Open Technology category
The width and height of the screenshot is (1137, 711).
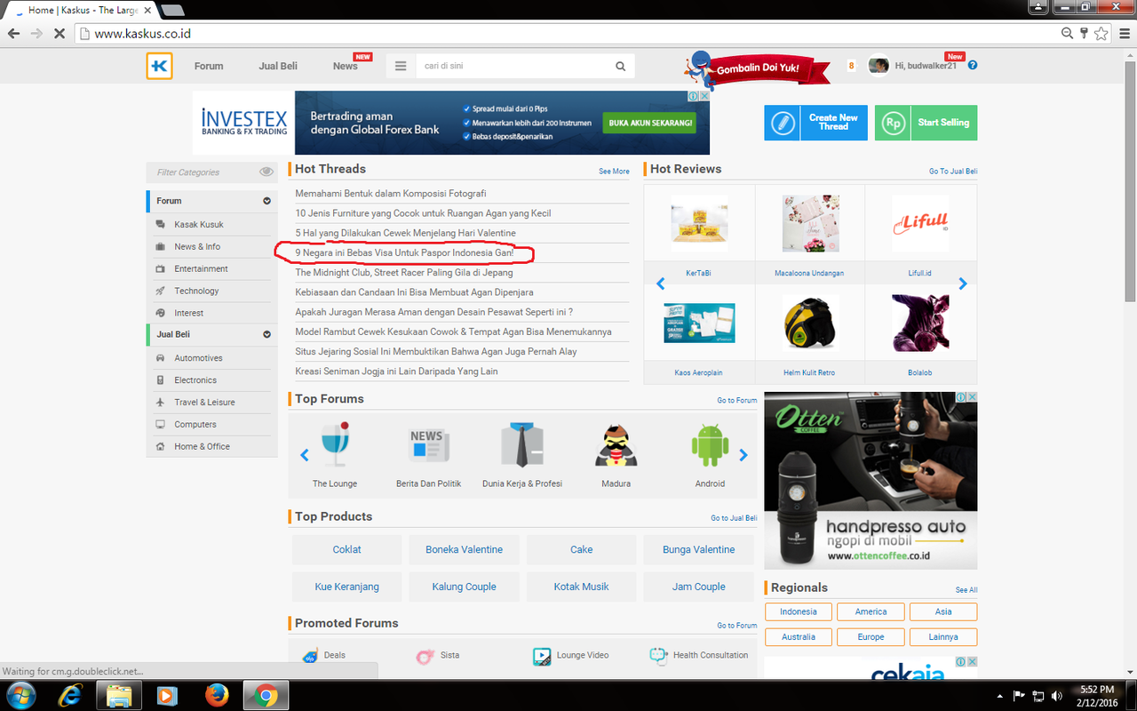196,292
